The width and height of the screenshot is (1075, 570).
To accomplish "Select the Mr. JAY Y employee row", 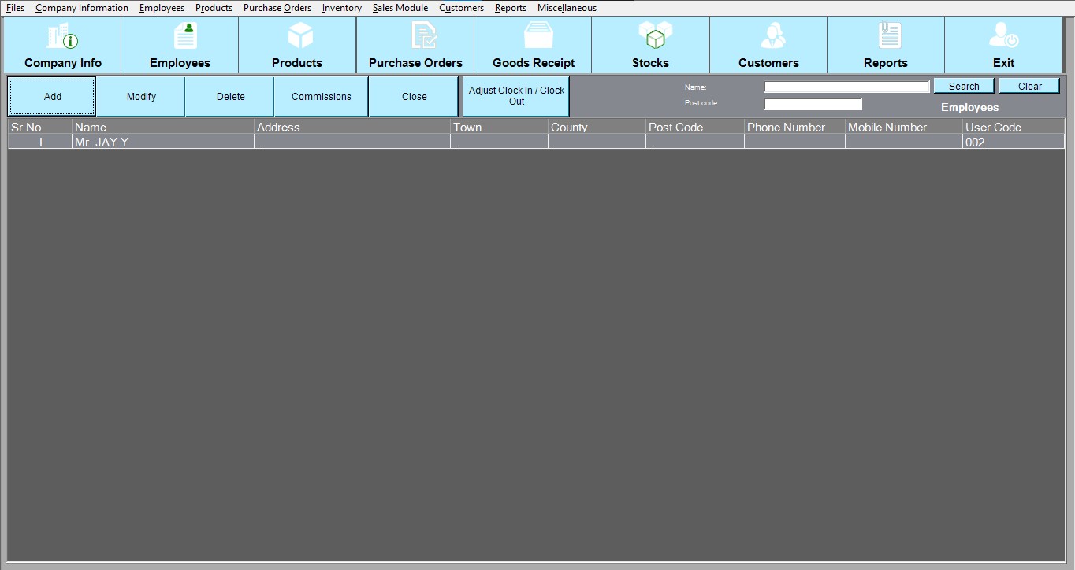I will [158, 142].
